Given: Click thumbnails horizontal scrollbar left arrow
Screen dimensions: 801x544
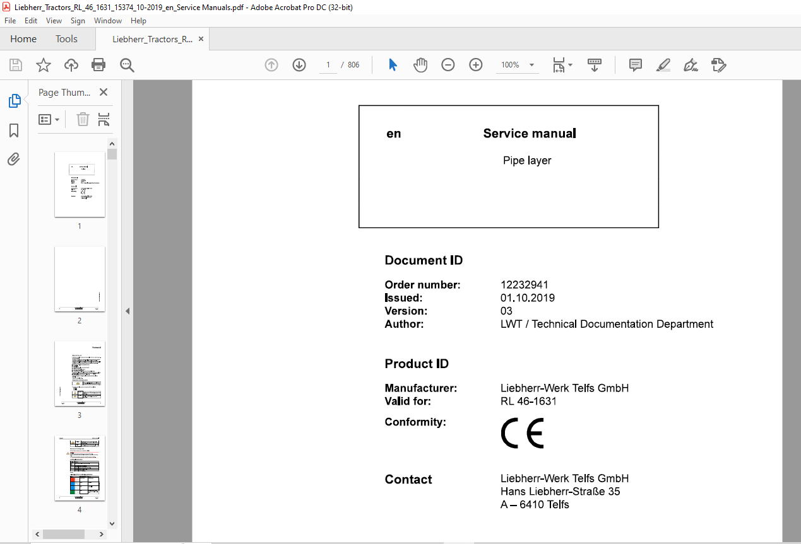Looking at the screenshot, I should pos(38,534).
